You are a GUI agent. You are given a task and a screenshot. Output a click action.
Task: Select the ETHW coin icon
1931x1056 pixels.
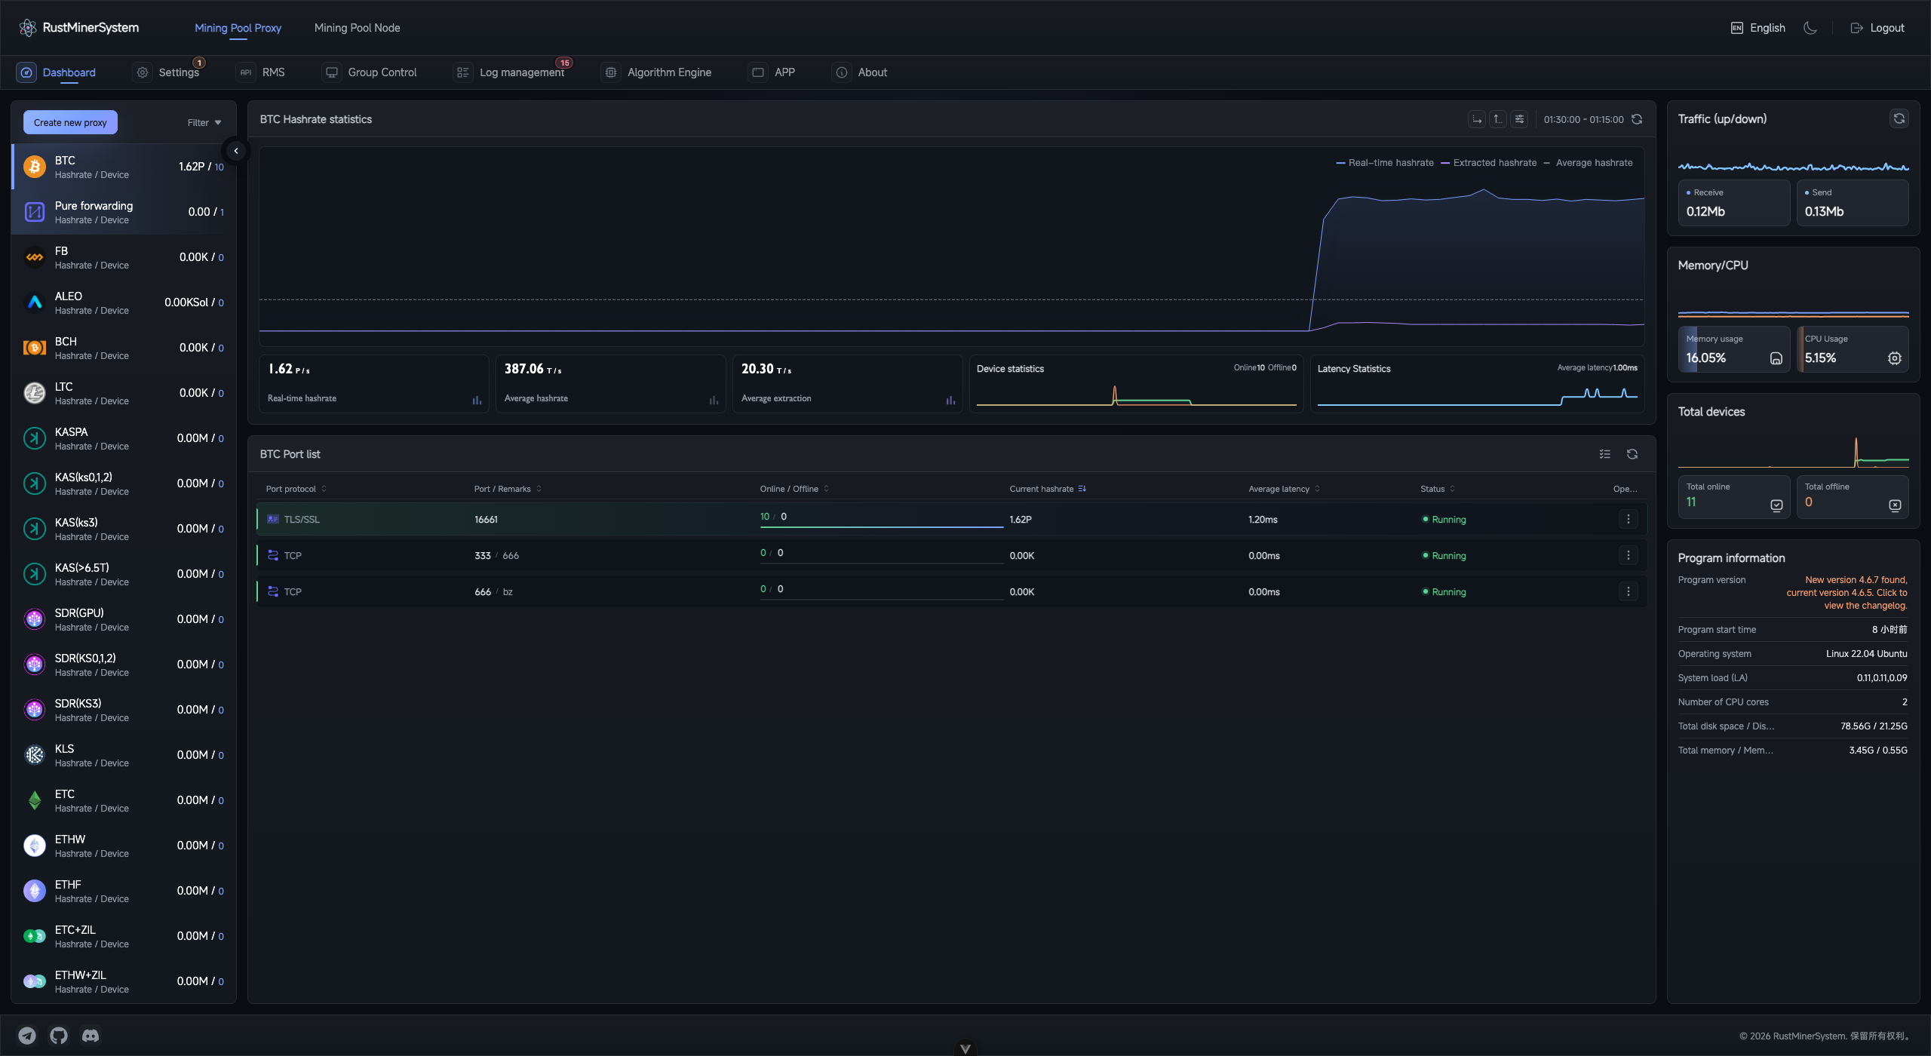(x=35, y=846)
